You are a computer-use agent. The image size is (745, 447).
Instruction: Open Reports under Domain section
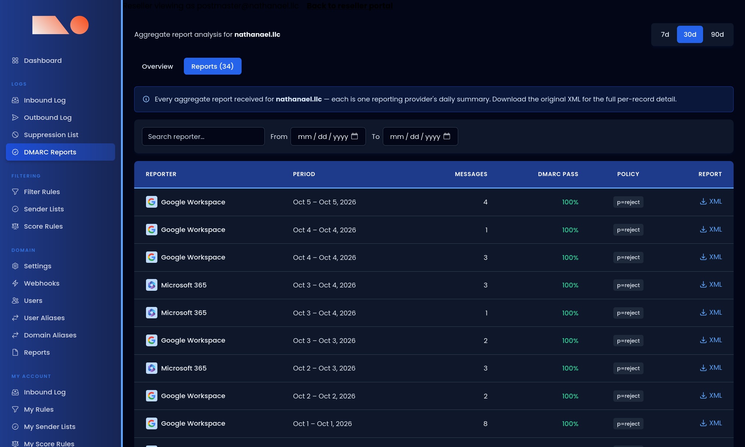click(x=60, y=353)
